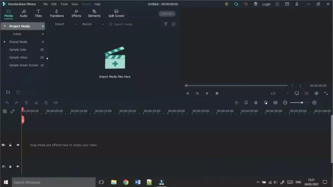Open the Record dropdown
Viewport: 333px width, 187px height.
pyautogui.click(x=93, y=24)
